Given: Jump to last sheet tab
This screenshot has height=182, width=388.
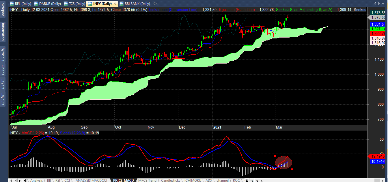Looking at the screenshot, I should [25, 180].
